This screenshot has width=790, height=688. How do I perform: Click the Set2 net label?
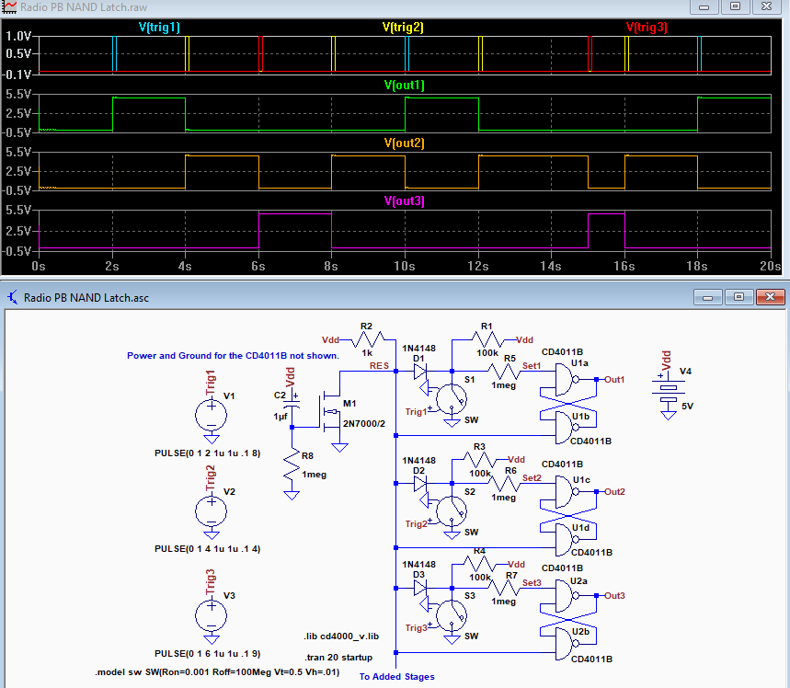[x=532, y=477]
